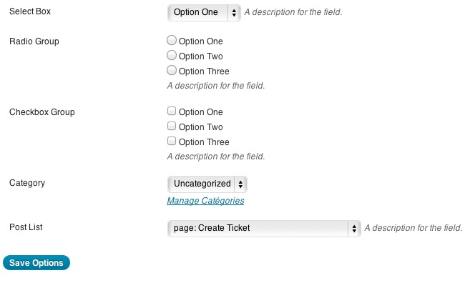Click the Save Options button
470x283 pixels.
(x=36, y=263)
